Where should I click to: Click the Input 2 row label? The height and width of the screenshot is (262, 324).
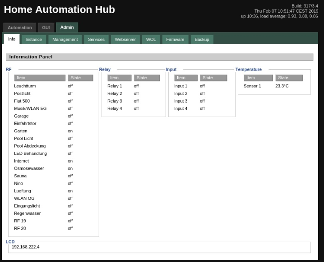(181, 94)
